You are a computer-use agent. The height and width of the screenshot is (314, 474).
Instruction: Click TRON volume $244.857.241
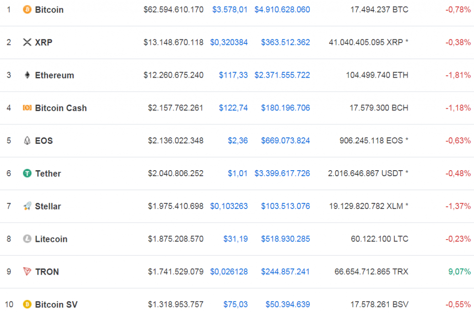tap(285, 272)
